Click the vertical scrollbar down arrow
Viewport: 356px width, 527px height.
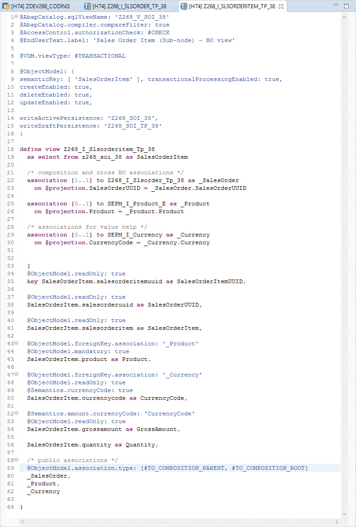point(344,514)
